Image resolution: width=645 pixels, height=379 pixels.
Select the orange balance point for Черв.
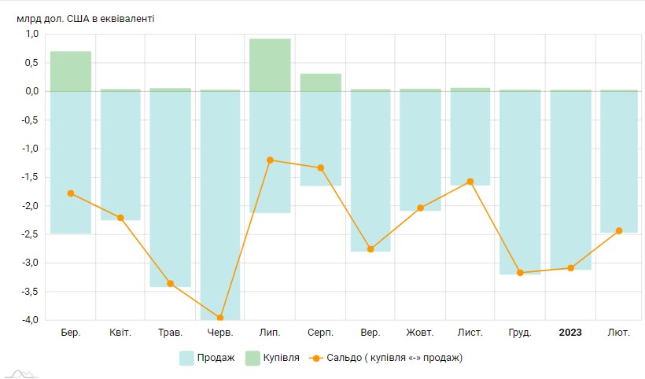pos(220,318)
